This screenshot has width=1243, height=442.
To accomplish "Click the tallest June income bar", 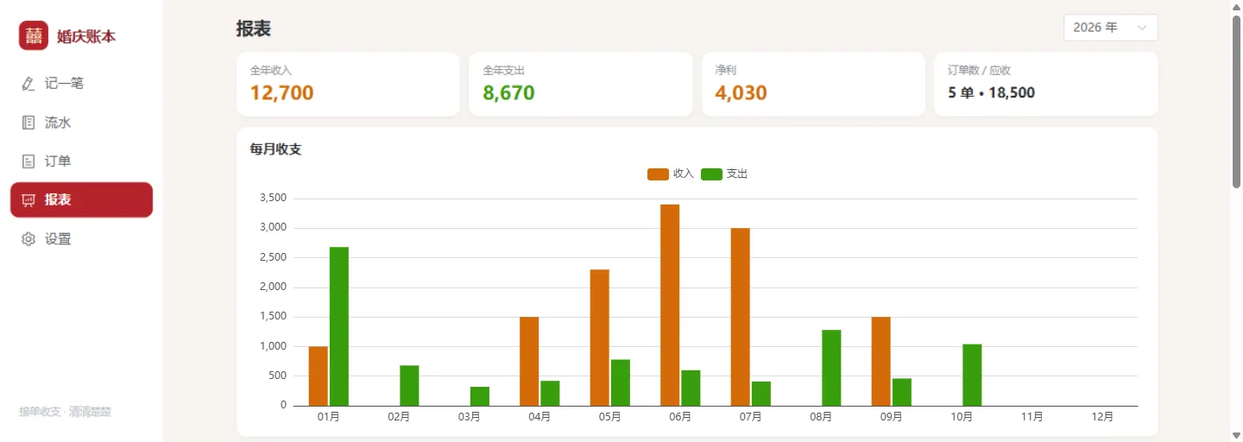I will (670, 305).
